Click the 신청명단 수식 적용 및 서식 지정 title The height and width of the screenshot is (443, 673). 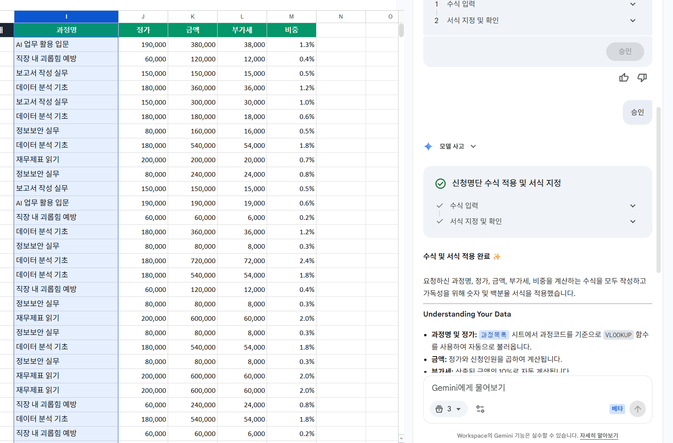507,183
